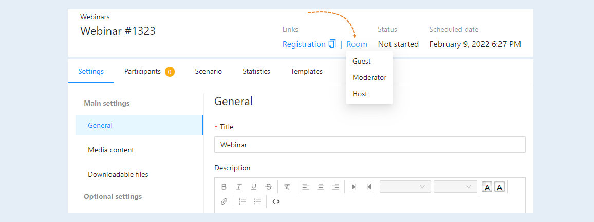Click the Participants count badge
The image size is (594, 222).
[x=170, y=71]
